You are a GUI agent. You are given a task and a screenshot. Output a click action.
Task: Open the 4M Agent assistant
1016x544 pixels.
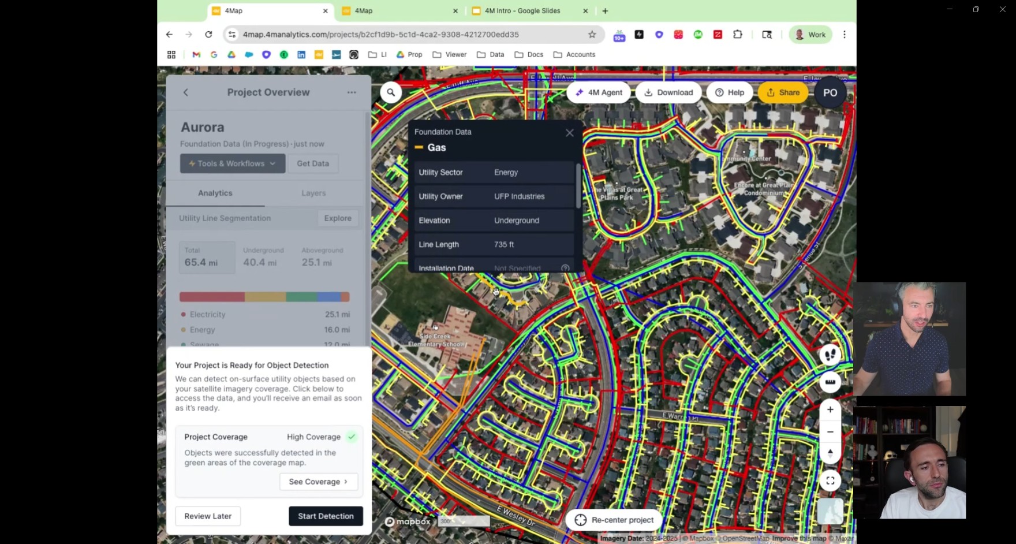pyautogui.click(x=599, y=92)
